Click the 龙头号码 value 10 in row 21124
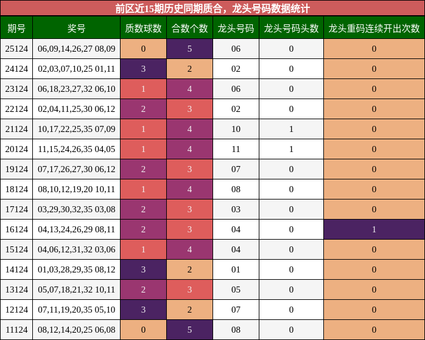425x340 pixels. pyautogui.click(x=236, y=129)
